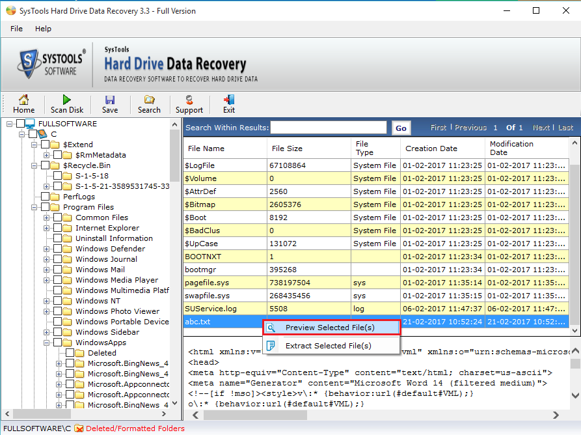581x435 pixels.
Task: Click the SysTools Software logo
Action: [51, 64]
